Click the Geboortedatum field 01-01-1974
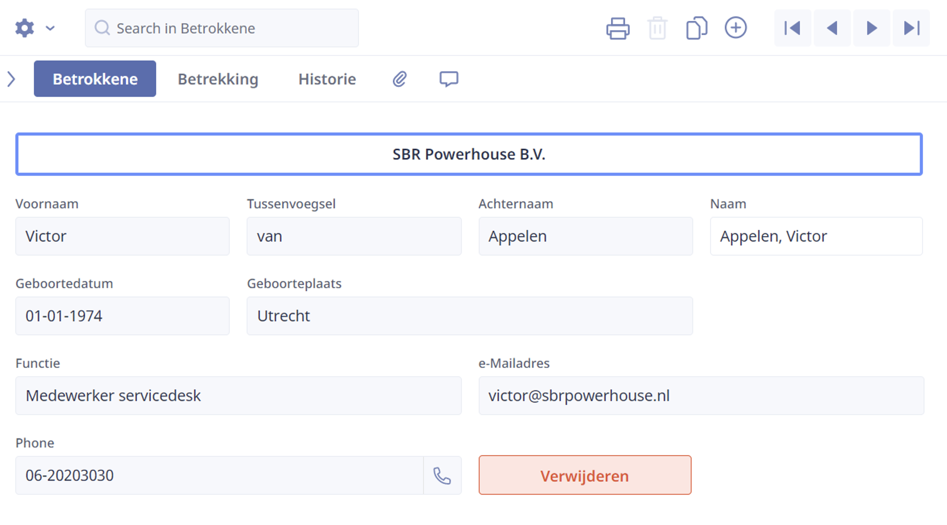 click(122, 316)
